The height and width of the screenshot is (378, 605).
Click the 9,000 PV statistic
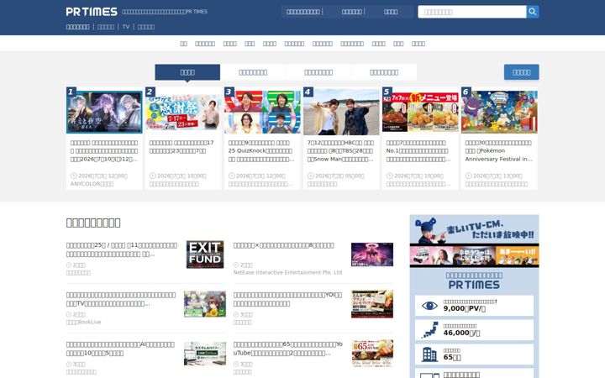pyautogui.click(x=474, y=306)
